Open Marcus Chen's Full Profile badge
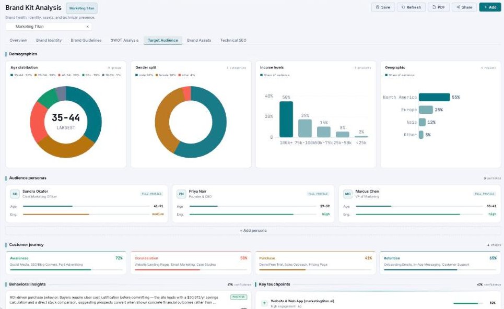This screenshot has width=504, height=309. pyautogui.click(x=484, y=194)
